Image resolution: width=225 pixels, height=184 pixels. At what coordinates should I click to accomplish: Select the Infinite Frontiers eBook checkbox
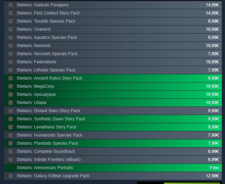point(11,160)
